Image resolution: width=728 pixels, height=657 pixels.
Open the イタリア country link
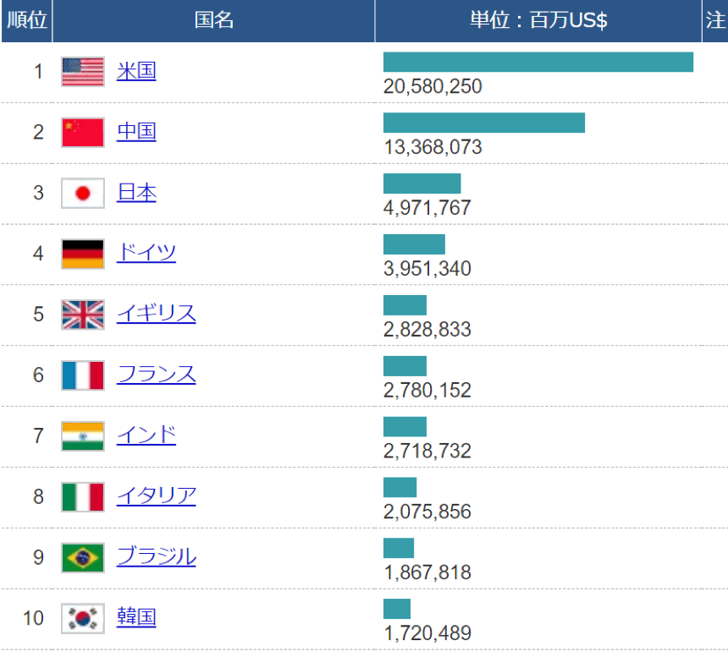tap(157, 495)
